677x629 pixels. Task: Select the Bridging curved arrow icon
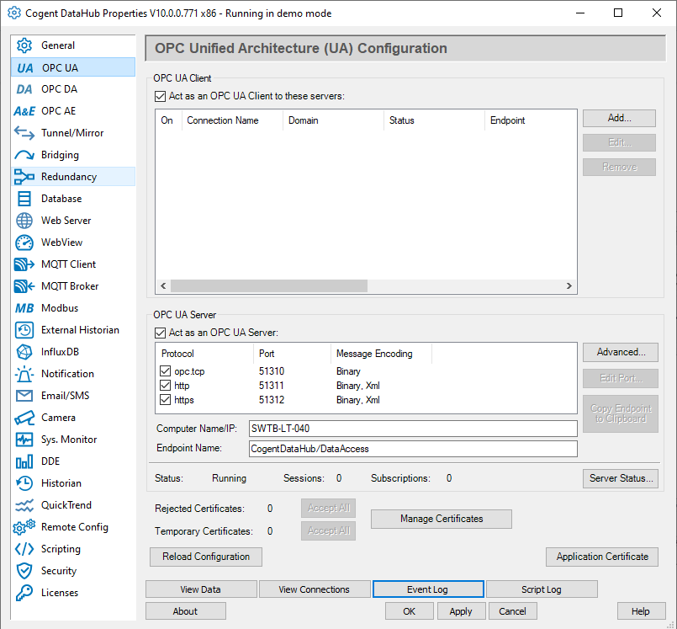coord(24,155)
